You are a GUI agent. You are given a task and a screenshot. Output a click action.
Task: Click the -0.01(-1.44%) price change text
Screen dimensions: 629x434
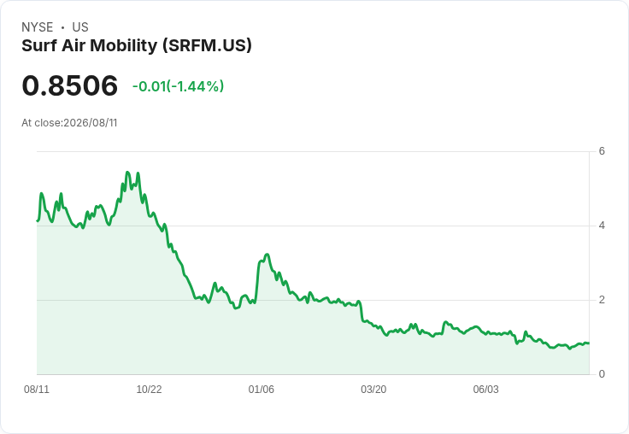coord(178,86)
